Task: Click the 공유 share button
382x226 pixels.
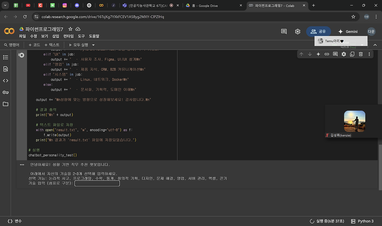Action: (318, 31)
